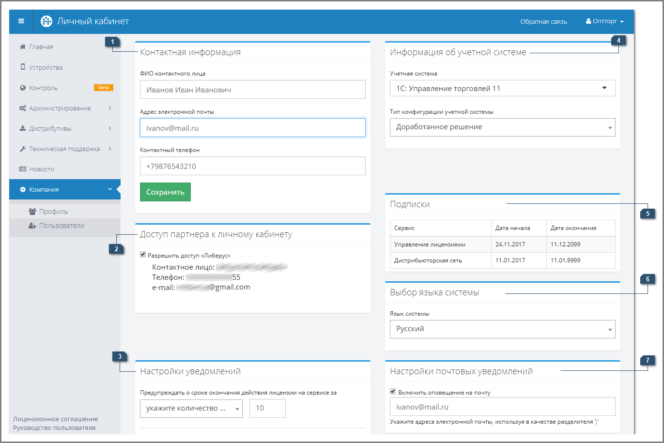
Task: Open the Обратная связь link
Action: [543, 21]
